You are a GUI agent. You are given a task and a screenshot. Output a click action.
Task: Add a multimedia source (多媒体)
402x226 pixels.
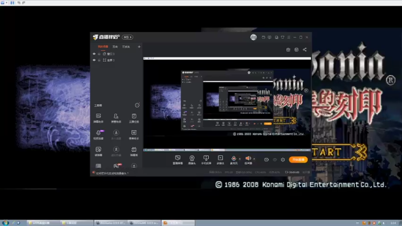click(220, 160)
